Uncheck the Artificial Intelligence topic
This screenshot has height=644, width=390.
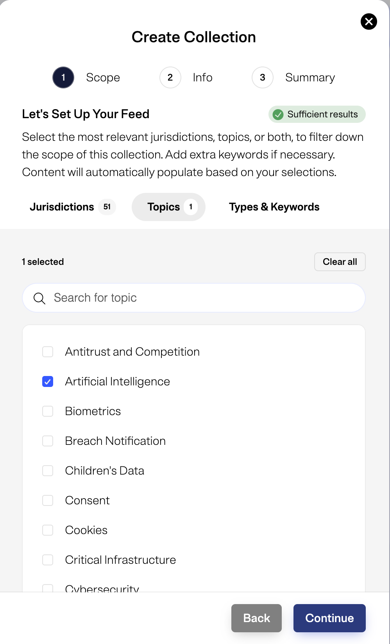pyautogui.click(x=47, y=381)
